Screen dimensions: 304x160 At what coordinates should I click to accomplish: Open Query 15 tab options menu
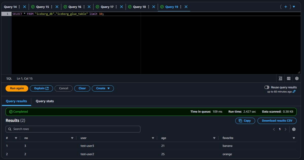click(x=51, y=7)
